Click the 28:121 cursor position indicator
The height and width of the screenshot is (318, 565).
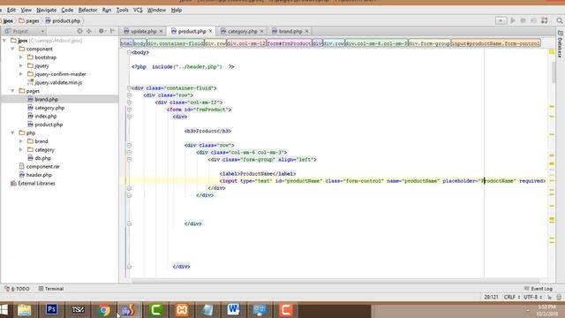491,297
